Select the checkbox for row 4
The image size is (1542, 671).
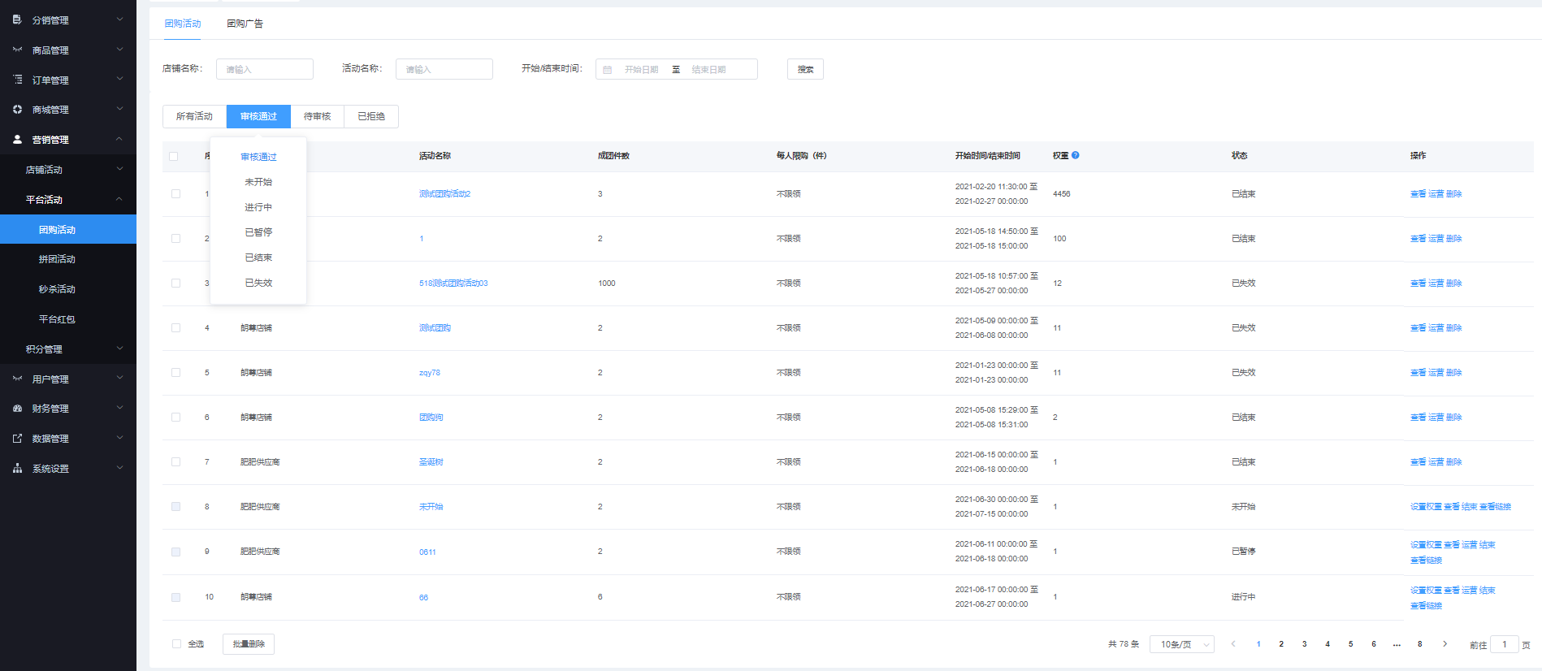click(175, 328)
